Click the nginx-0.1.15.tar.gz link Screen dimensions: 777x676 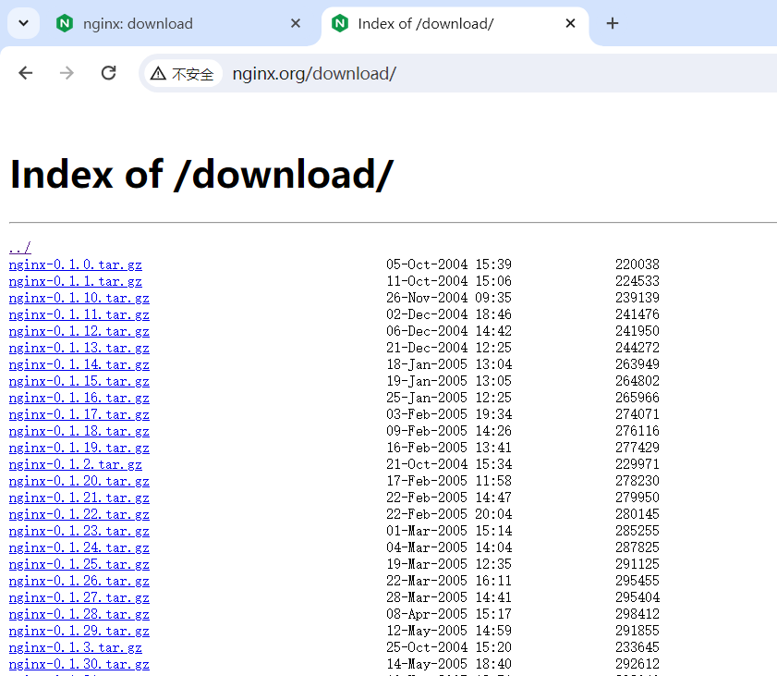[x=79, y=381]
